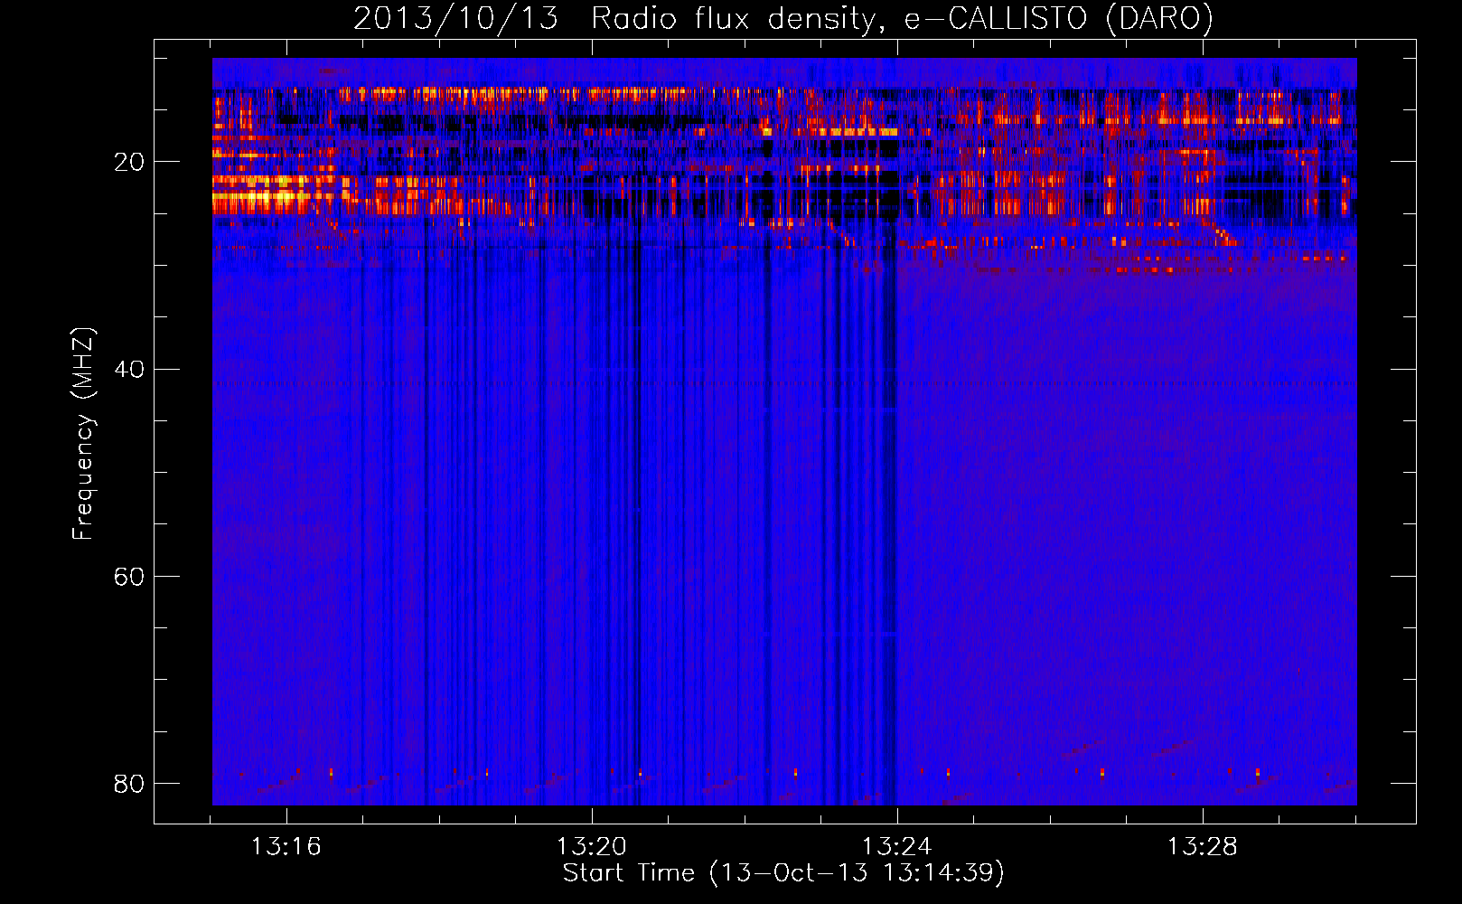This screenshot has height=904, width=1462.
Task: Select the 13:24 time tick label
Action: [x=896, y=847]
